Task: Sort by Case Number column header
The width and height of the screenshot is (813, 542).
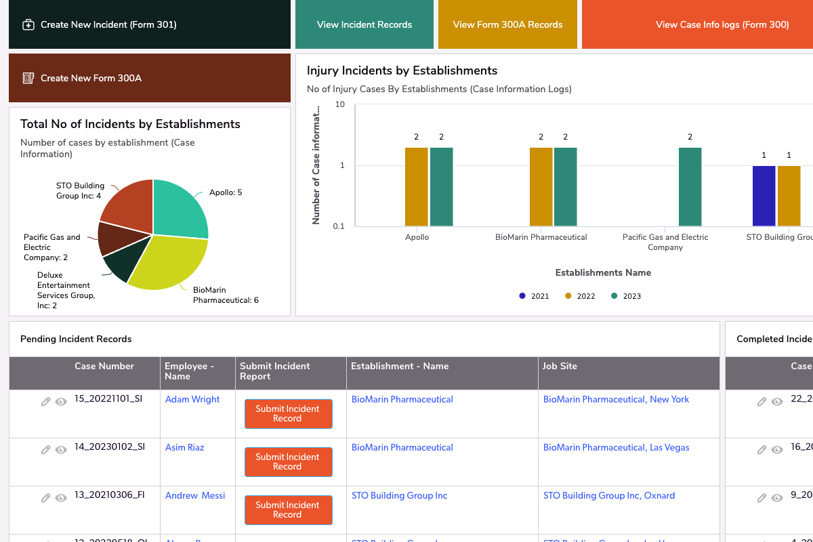Action: click(104, 367)
